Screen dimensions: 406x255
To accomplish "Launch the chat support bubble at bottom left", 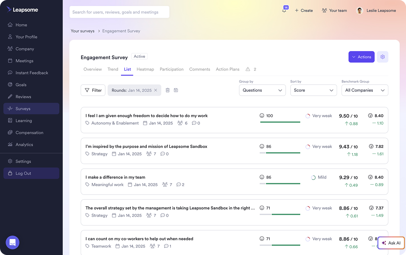I will tap(12, 242).
